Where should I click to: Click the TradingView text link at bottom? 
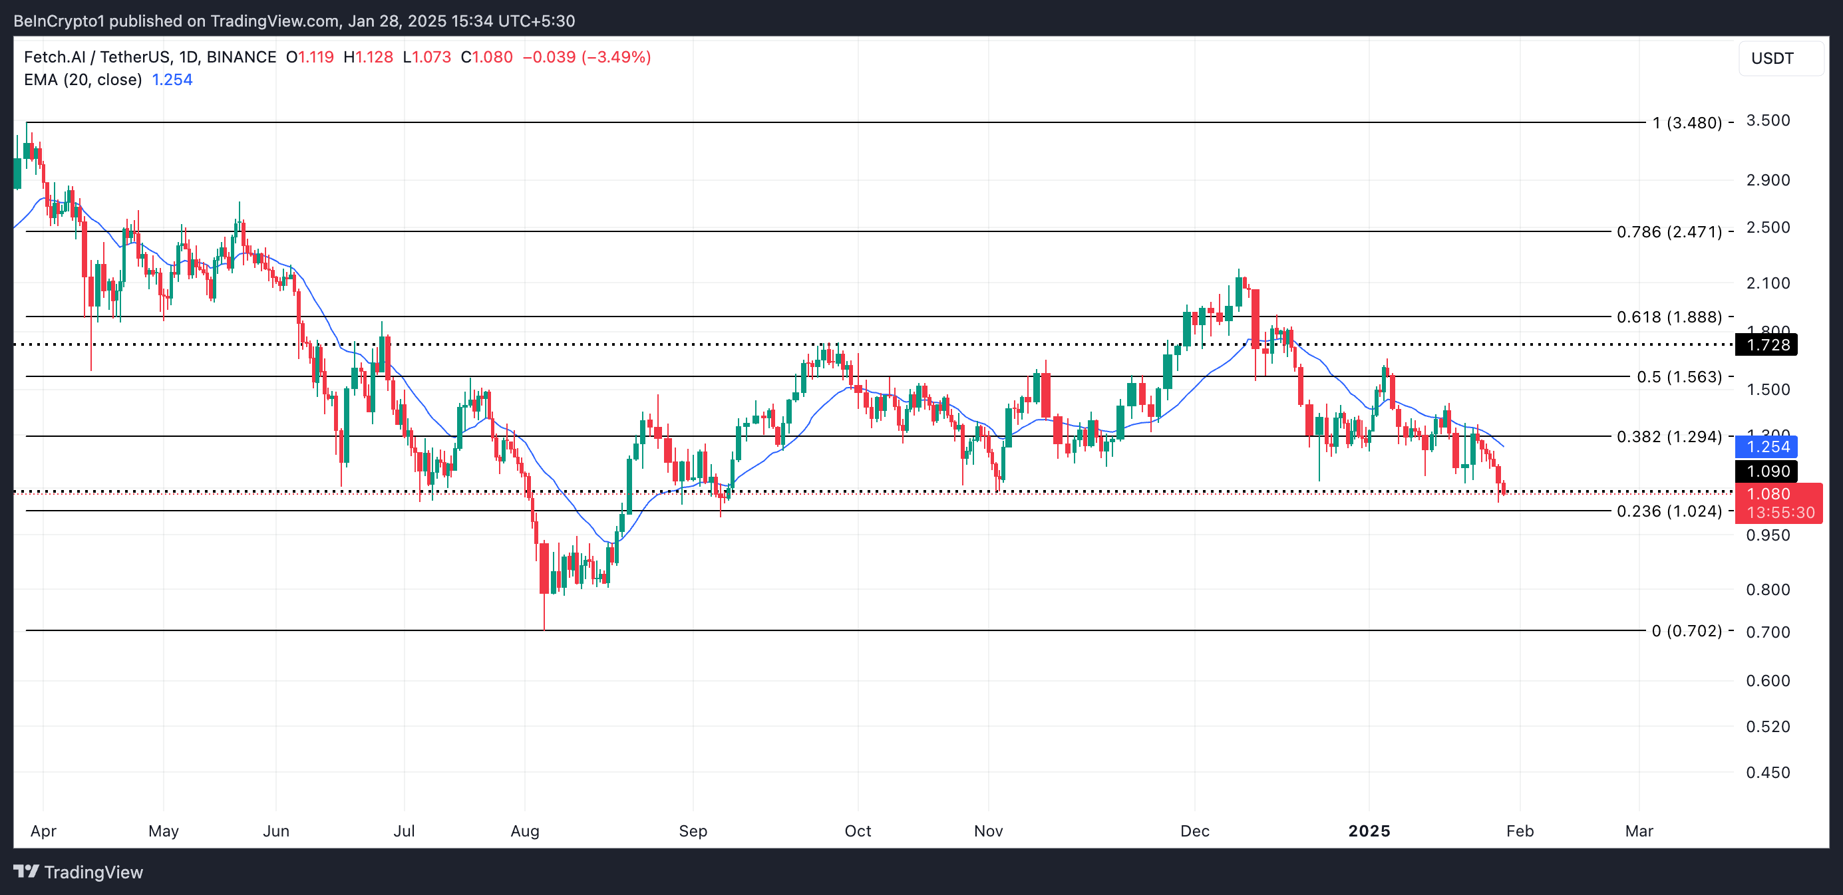point(93,872)
